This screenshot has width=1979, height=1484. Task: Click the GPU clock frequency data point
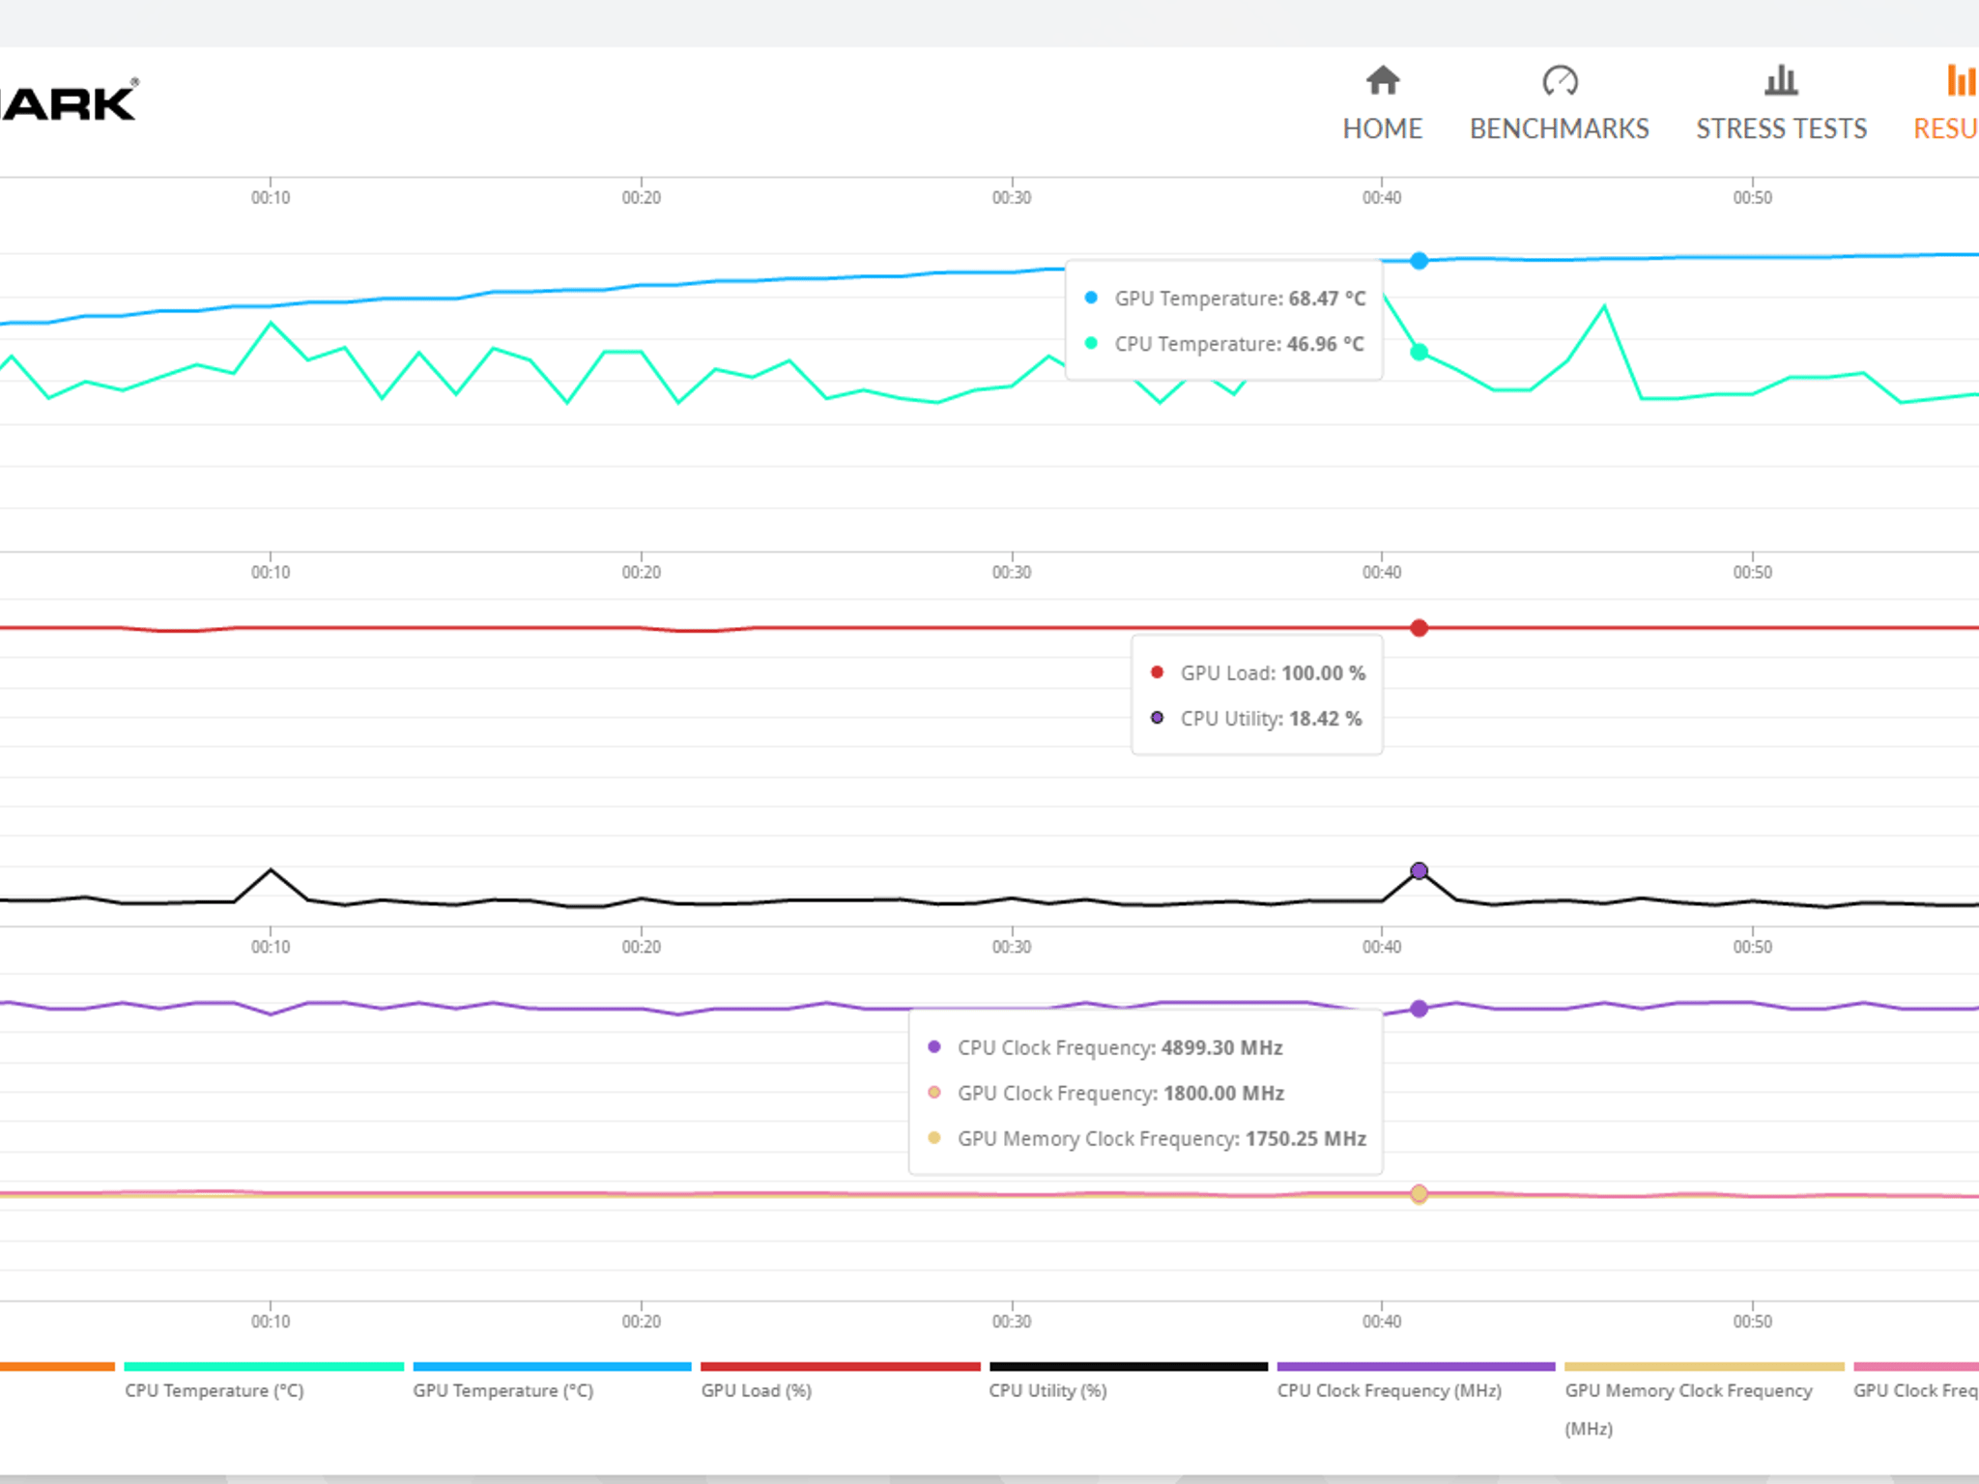(1419, 1194)
